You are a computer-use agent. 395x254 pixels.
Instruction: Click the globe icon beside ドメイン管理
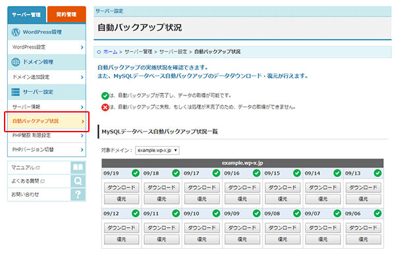(x=16, y=62)
